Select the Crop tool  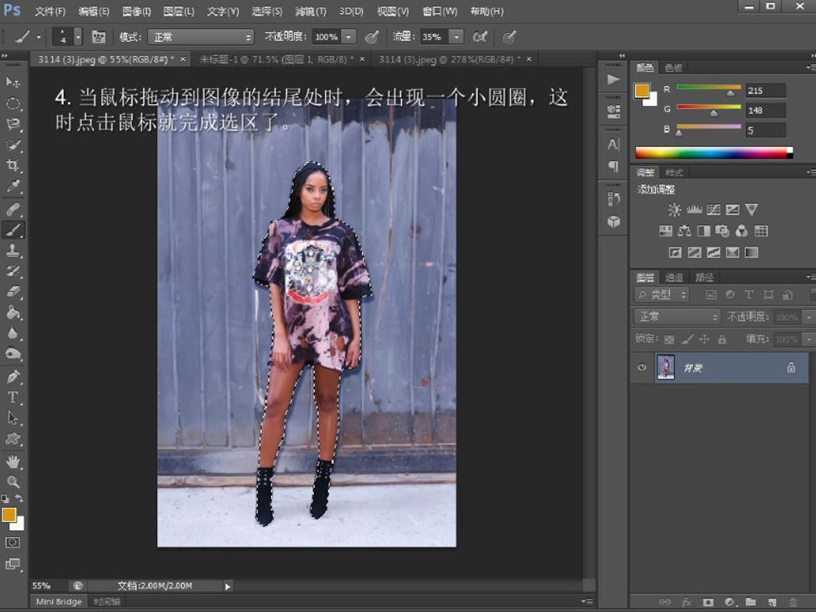coord(13,165)
